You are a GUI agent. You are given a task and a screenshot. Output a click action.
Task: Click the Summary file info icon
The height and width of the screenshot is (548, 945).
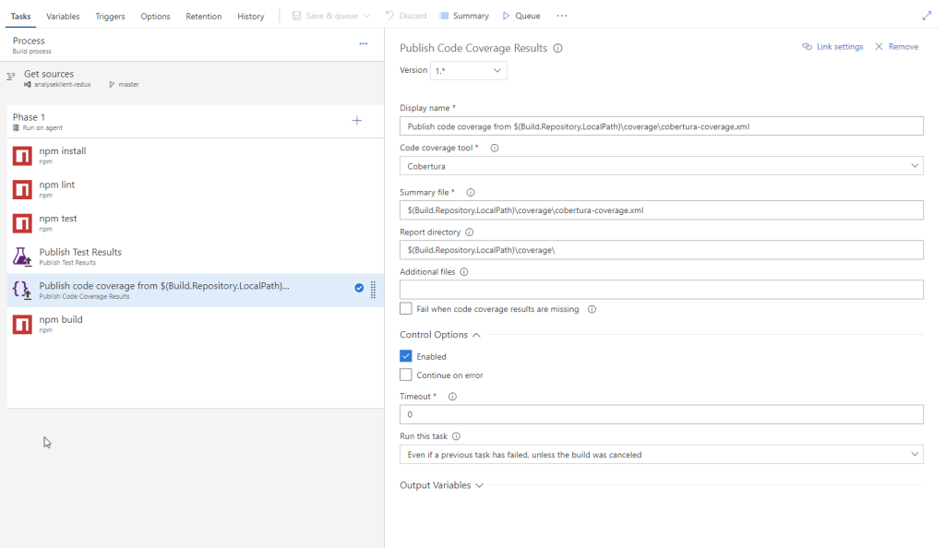(x=471, y=193)
